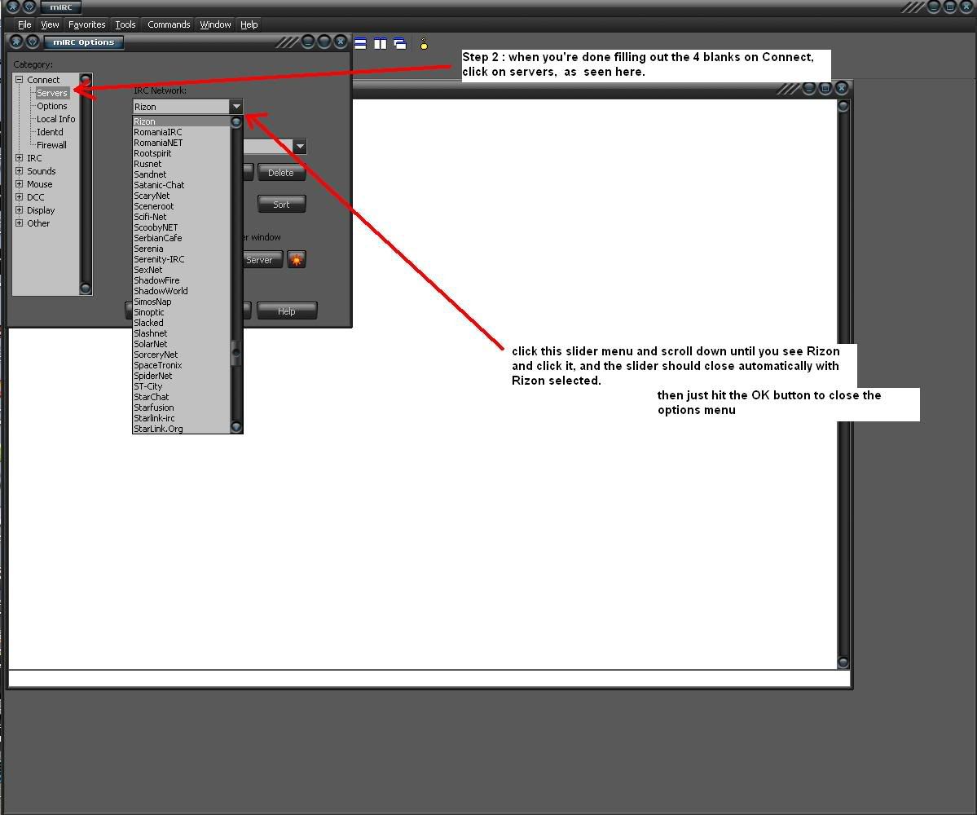
Task: Open the second dropdown above Delete
Action: coord(300,147)
